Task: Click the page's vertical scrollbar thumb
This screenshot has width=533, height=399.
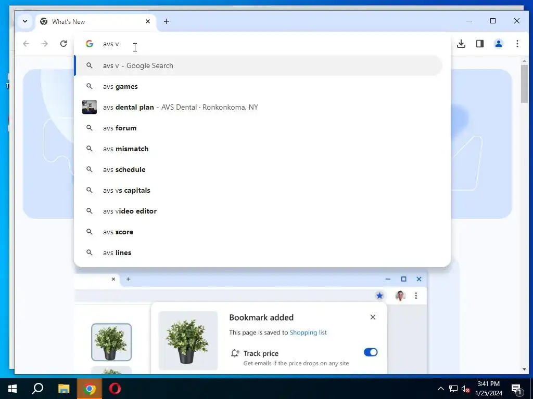Action: coord(524,84)
